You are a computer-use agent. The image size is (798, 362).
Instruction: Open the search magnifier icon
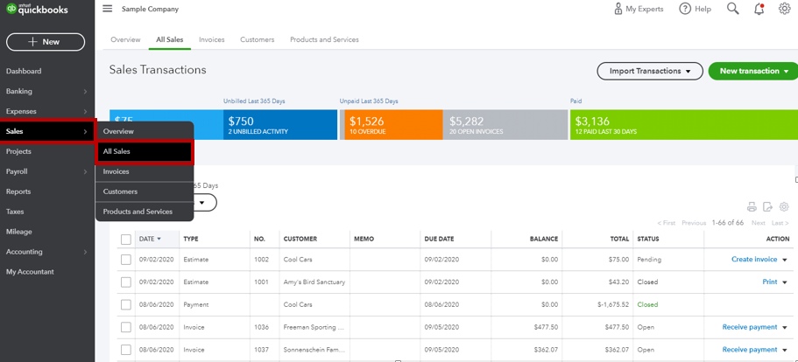[x=732, y=9]
